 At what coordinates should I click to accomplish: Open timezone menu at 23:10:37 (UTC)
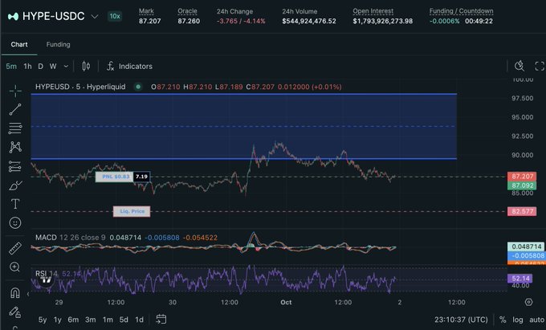[461, 320]
